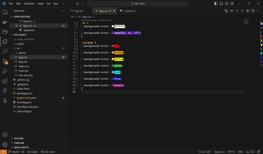This screenshot has height=154, width=263.
Task: Click the remote window indicator in status bar
Action: click(3, 152)
